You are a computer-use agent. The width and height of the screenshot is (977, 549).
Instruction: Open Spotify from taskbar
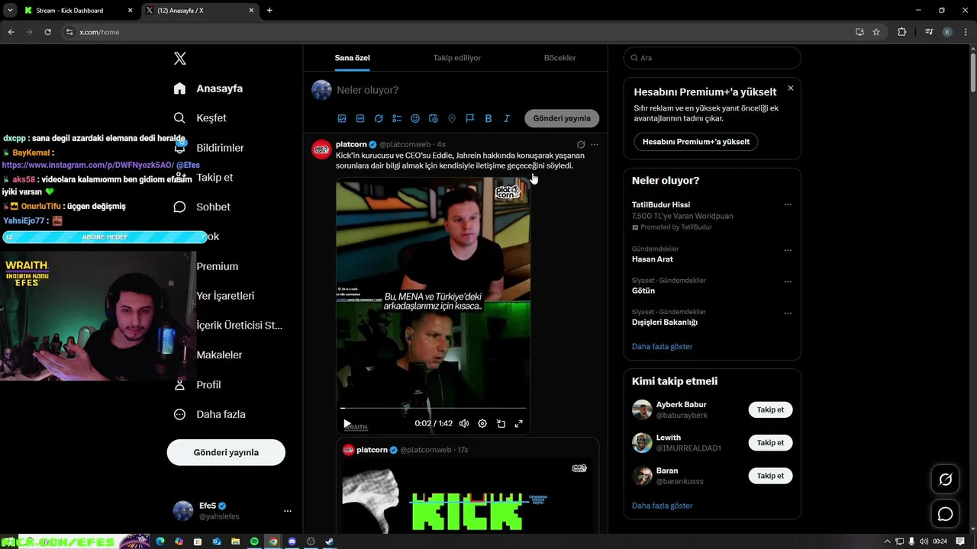[254, 541]
